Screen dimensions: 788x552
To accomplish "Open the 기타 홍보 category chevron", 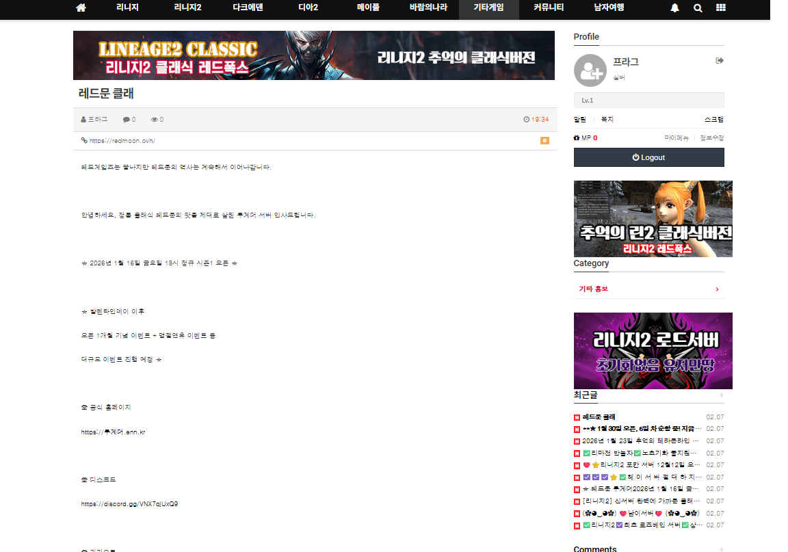I will [716, 289].
